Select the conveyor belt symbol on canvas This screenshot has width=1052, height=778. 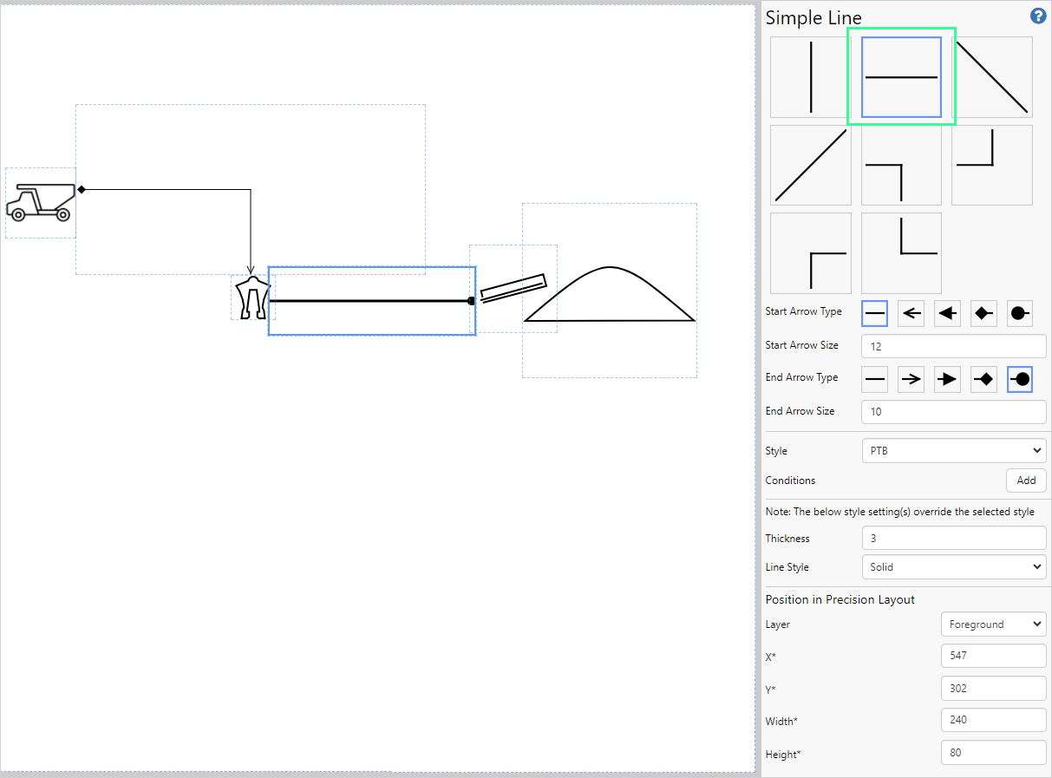[513, 288]
